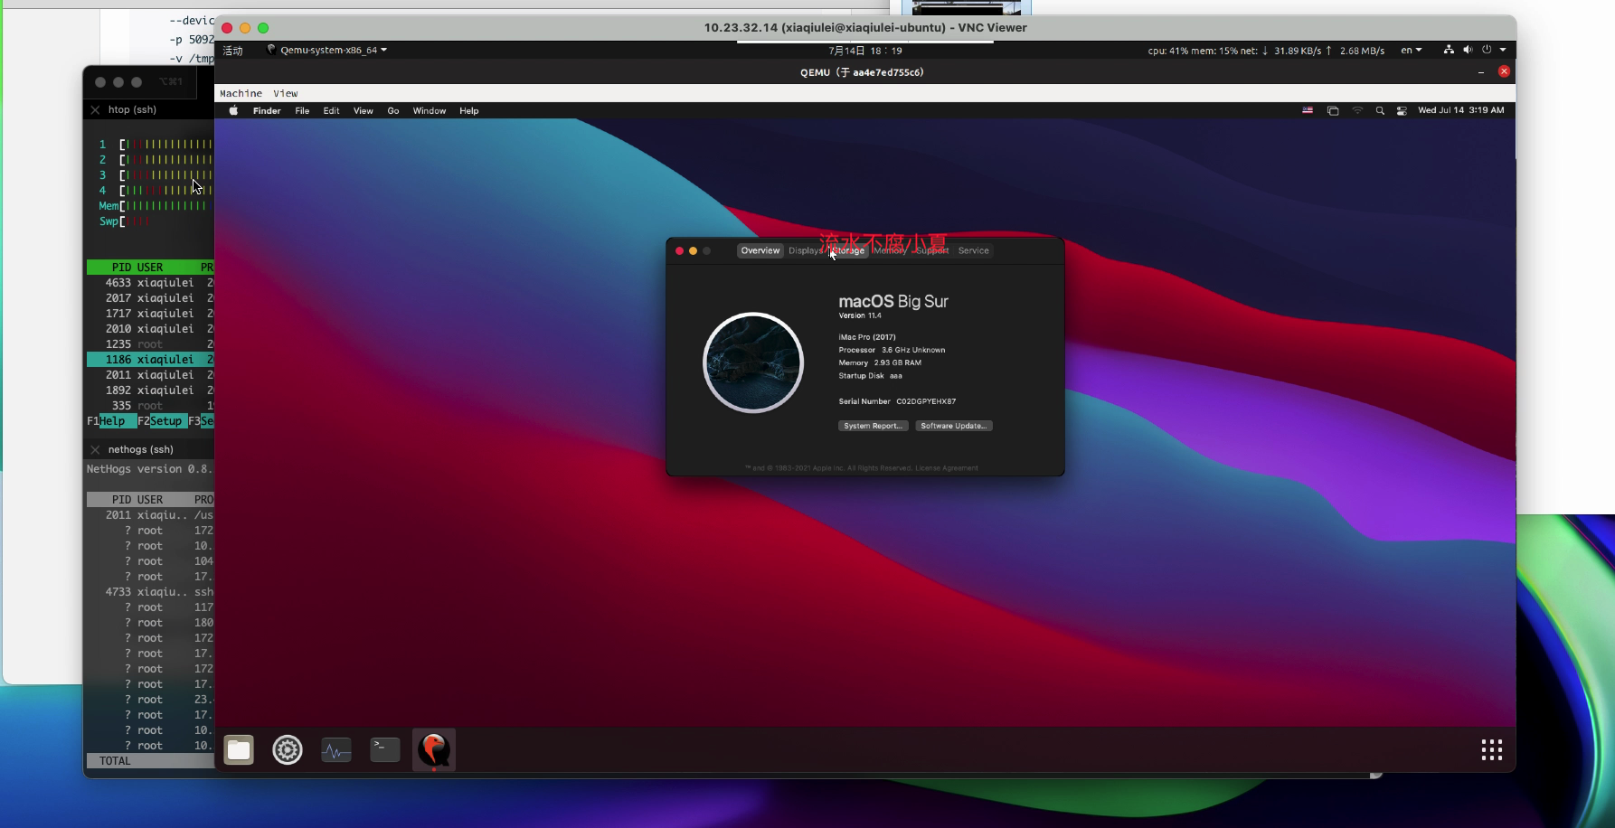The width and height of the screenshot is (1615, 828).
Task: Select the highlighted PID 1186 row in htop
Action: 150,360
